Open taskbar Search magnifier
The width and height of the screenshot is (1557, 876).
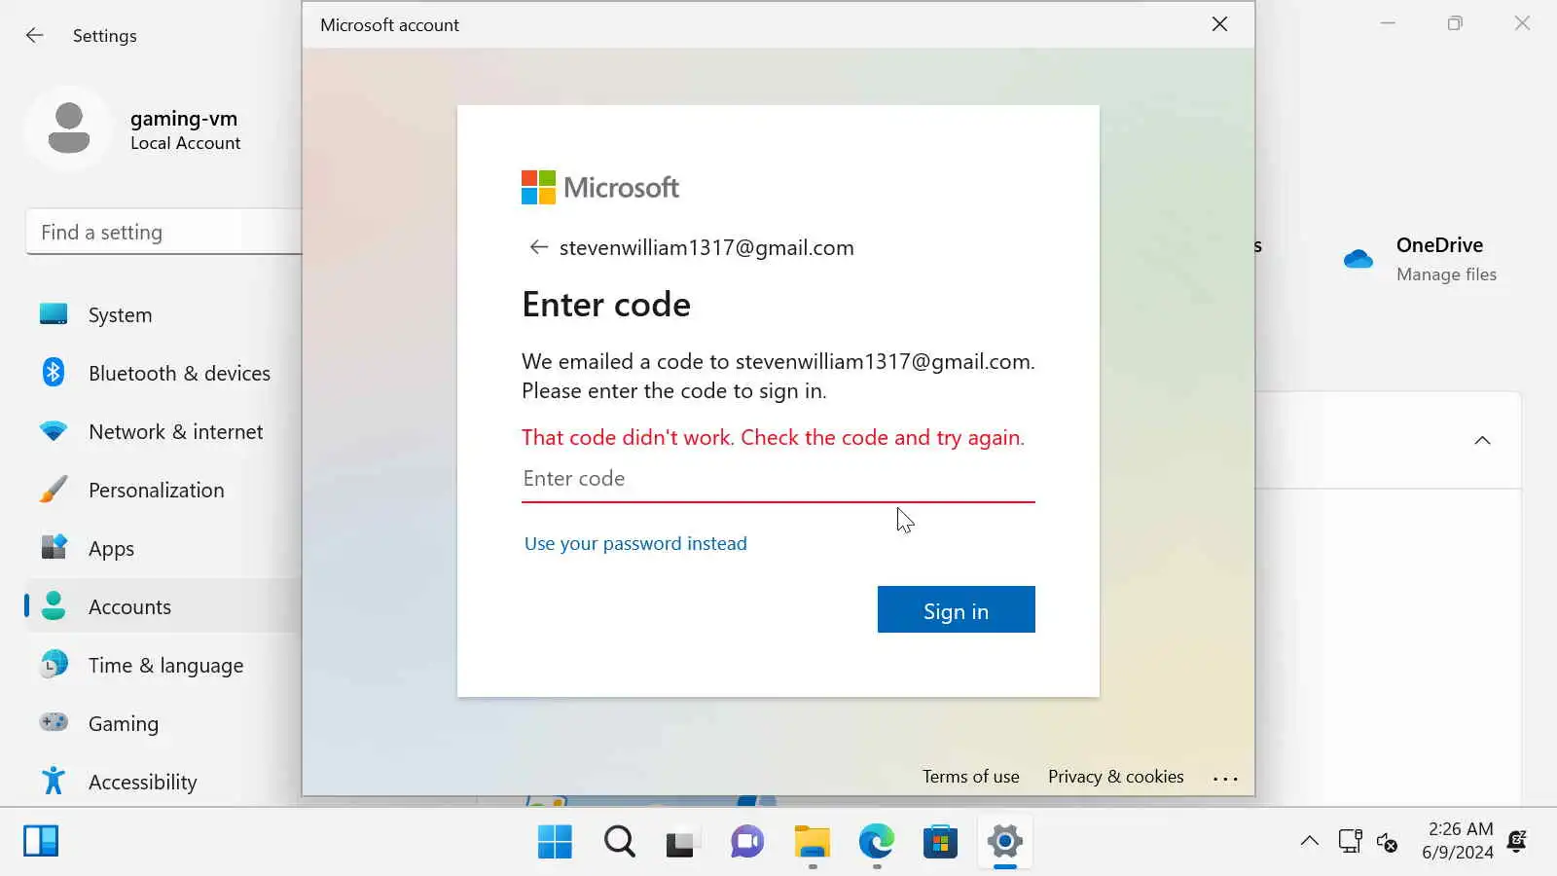[x=619, y=841]
